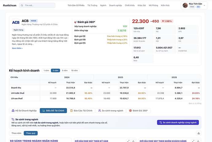
Task: Switch to the So sánh trong ngành tab
Action: (x=111, y=111)
